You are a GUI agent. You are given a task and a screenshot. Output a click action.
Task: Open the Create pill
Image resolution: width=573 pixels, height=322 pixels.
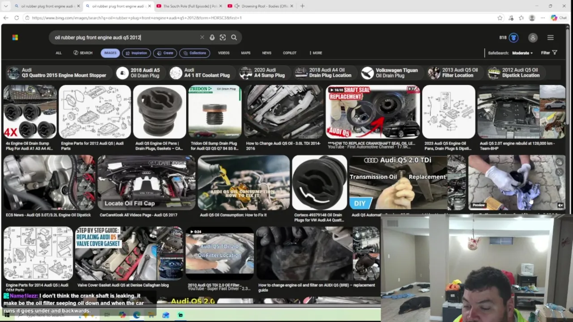tap(165, 53)
